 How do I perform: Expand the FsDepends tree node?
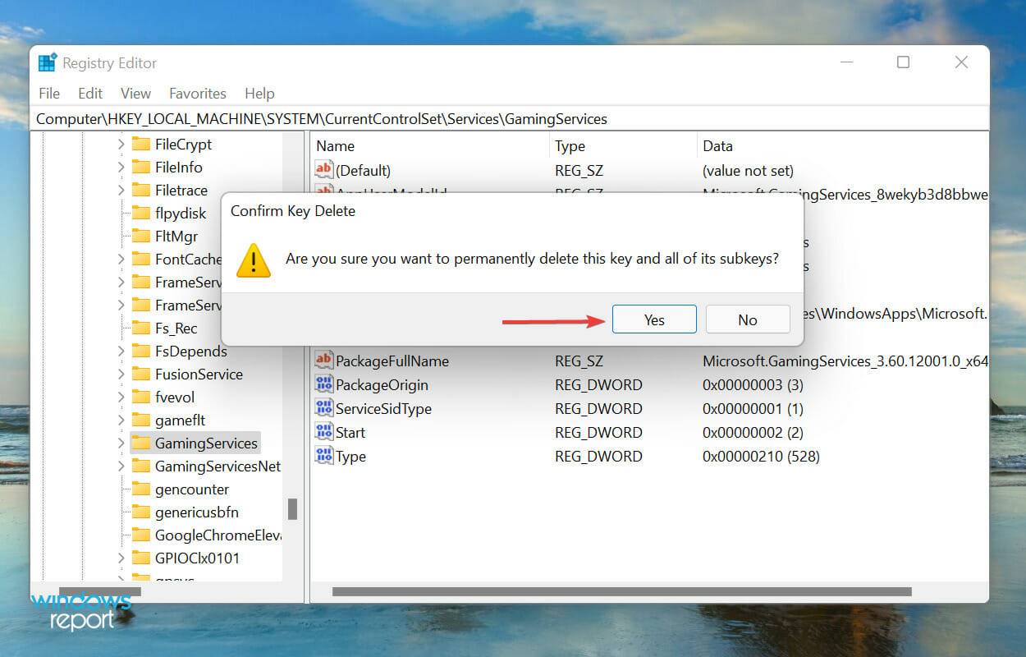coord(121,351)
